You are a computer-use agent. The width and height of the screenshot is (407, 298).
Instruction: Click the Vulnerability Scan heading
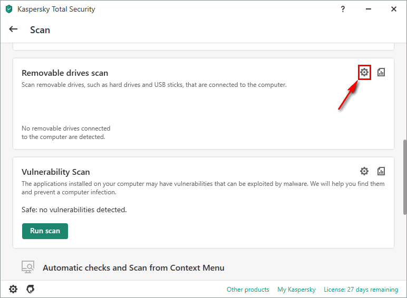coord(56,172)
